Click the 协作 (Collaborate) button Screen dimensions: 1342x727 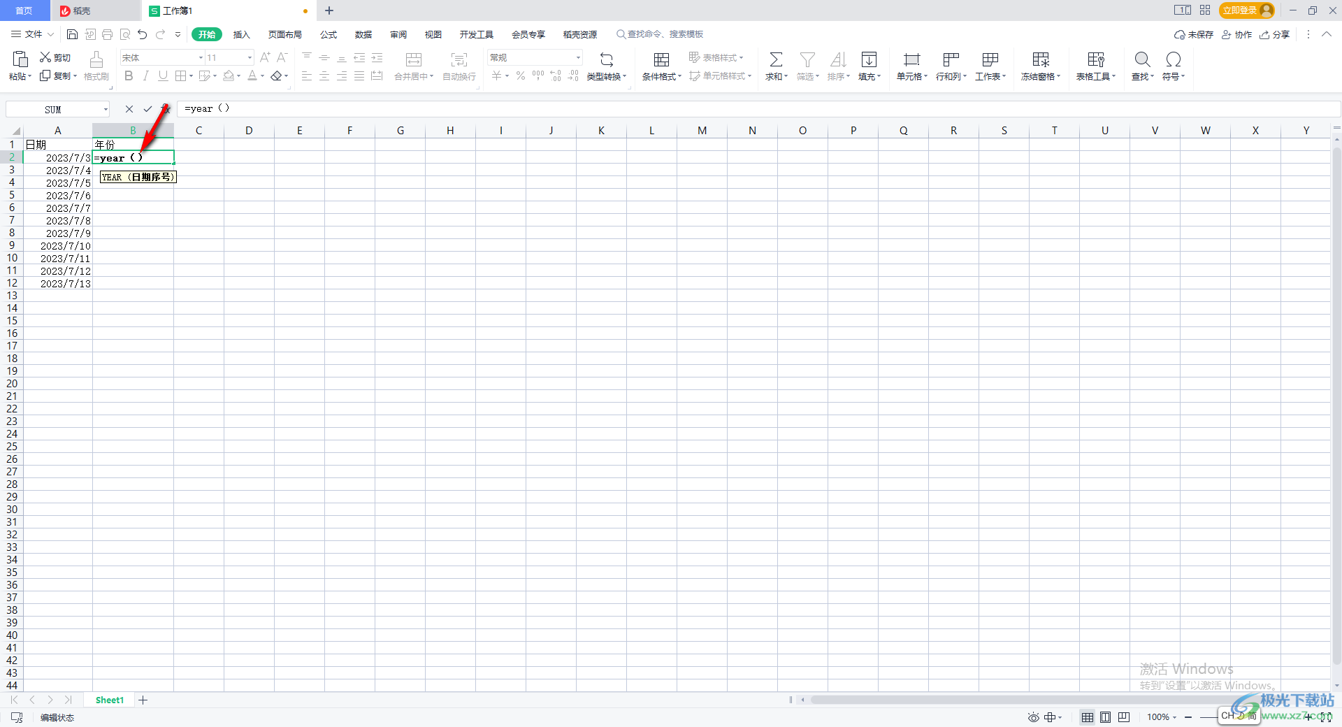1236,34
